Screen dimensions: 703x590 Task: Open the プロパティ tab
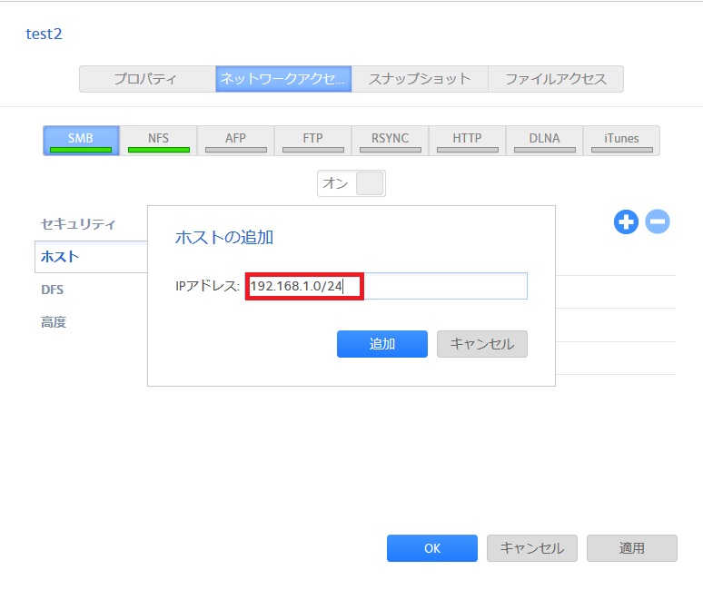(147, 79)
